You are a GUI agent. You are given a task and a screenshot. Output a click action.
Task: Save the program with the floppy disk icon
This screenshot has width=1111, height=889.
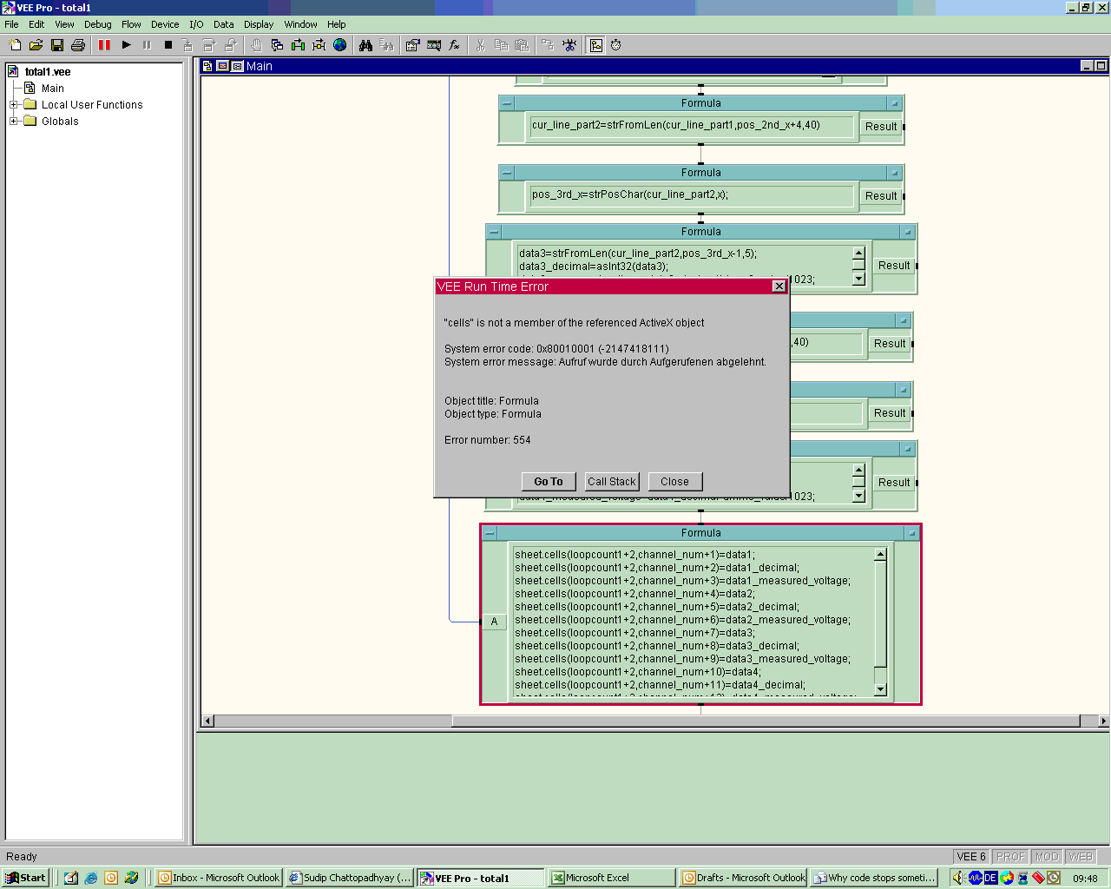click(57, 45)
